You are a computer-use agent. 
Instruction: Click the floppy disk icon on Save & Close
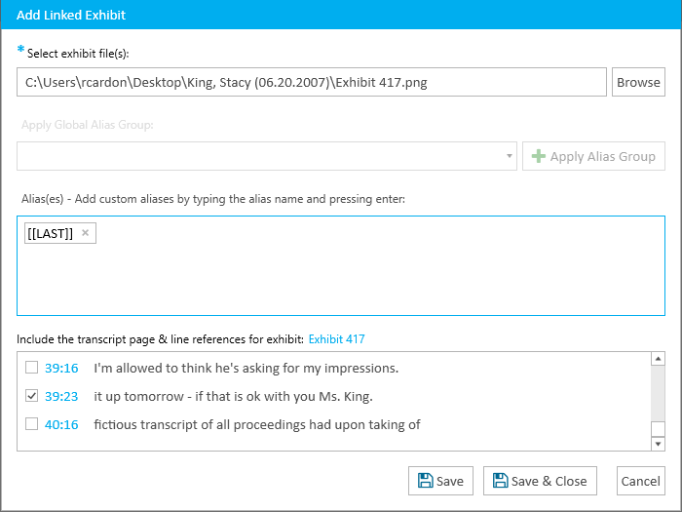pyautogui.click(x=500, y=481)
